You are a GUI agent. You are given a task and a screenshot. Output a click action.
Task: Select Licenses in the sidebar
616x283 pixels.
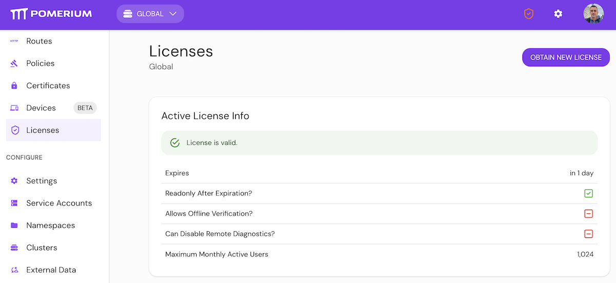[x=53, y=130]
